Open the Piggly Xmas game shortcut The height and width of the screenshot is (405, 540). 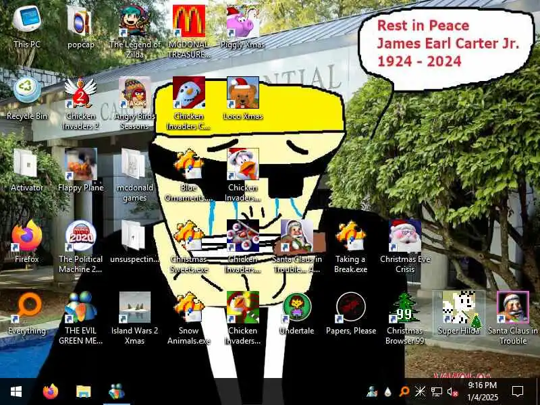click(x=243, y=27)
